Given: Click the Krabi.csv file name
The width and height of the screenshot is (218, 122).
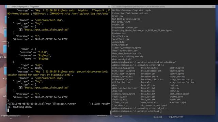Looking at the screenshot, I should 118,16.
